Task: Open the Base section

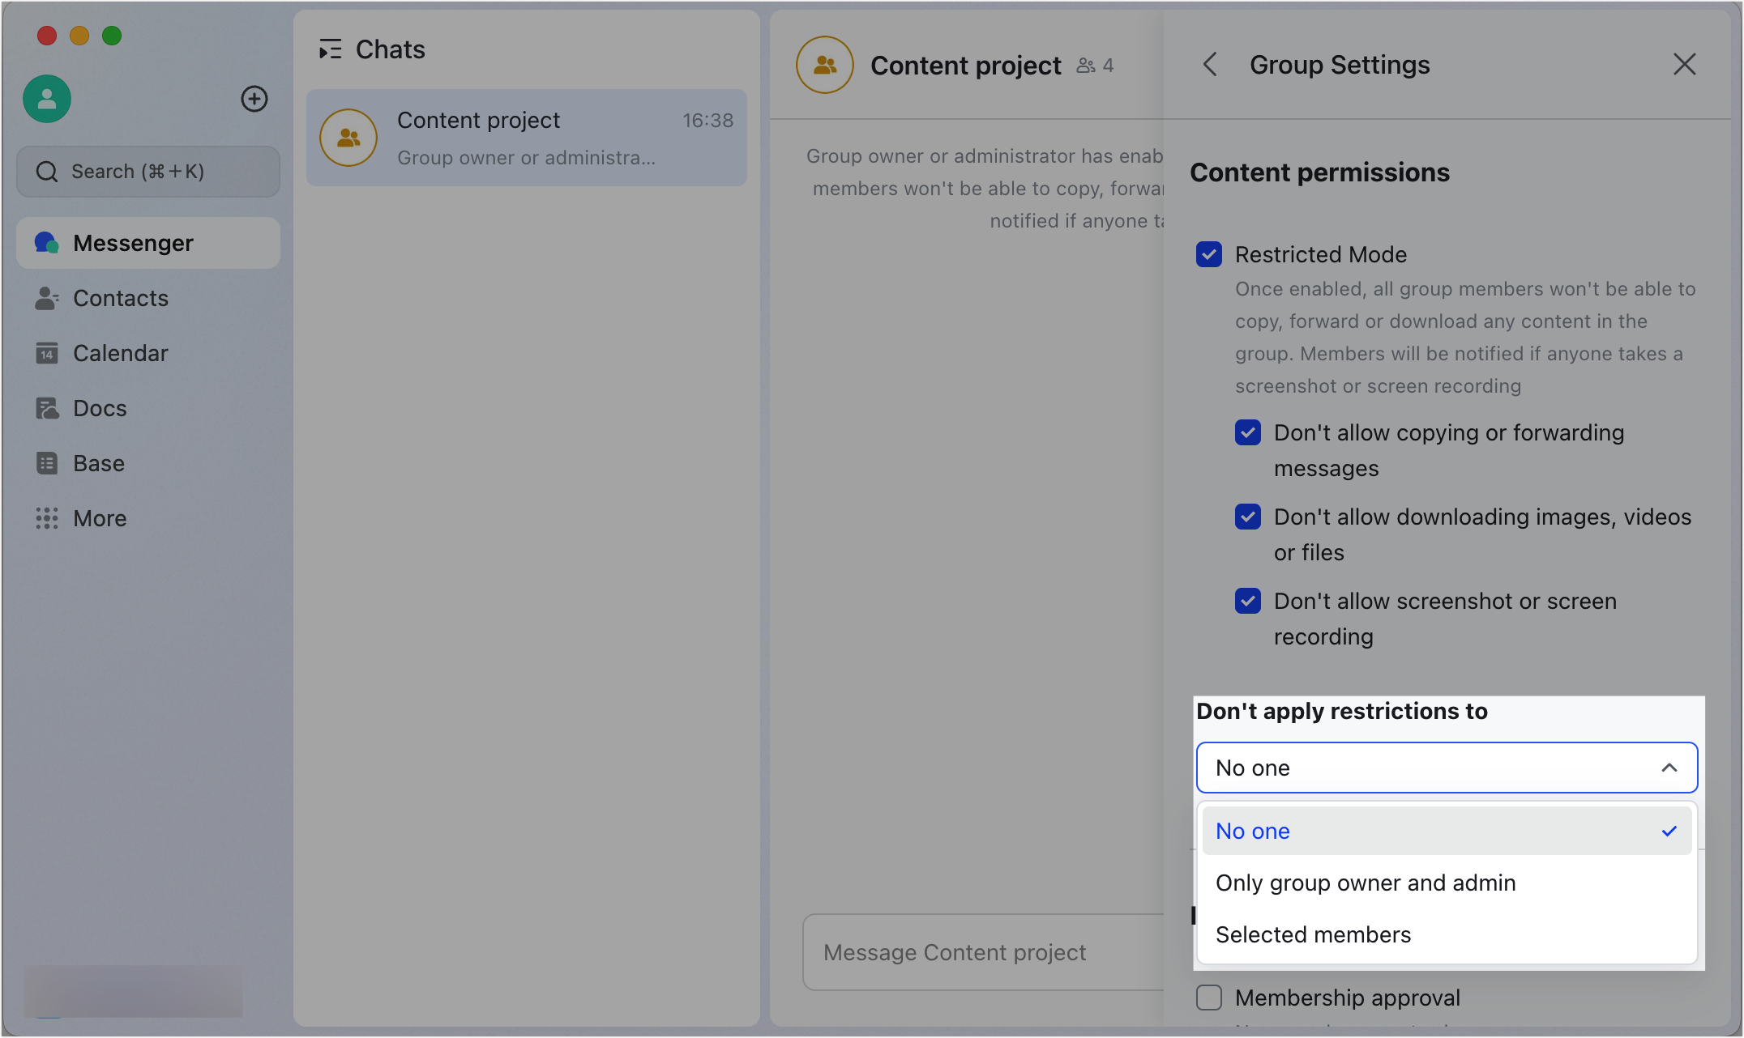Action: click(98, 463)
